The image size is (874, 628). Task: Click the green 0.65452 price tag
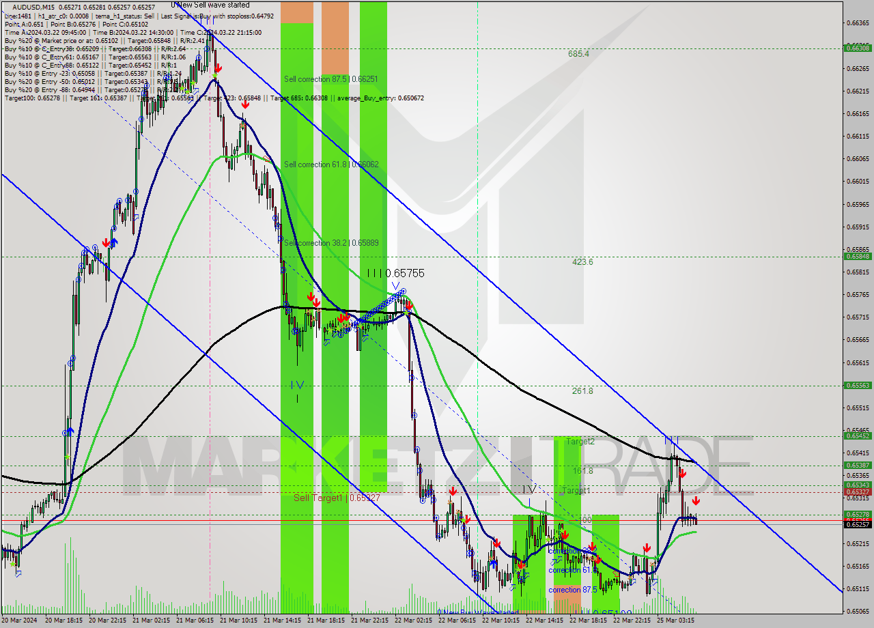(858, 436)
